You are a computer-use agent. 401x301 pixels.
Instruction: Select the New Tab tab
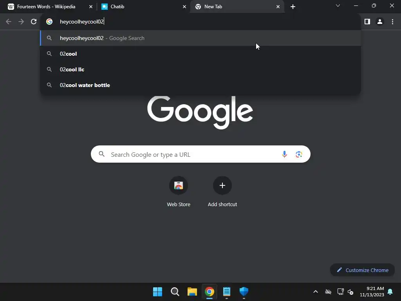coord(237,7)
